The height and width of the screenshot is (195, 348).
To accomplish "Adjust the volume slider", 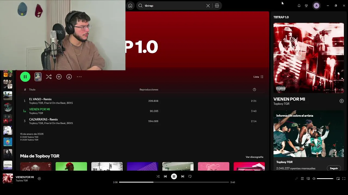I will coord(325,179).
